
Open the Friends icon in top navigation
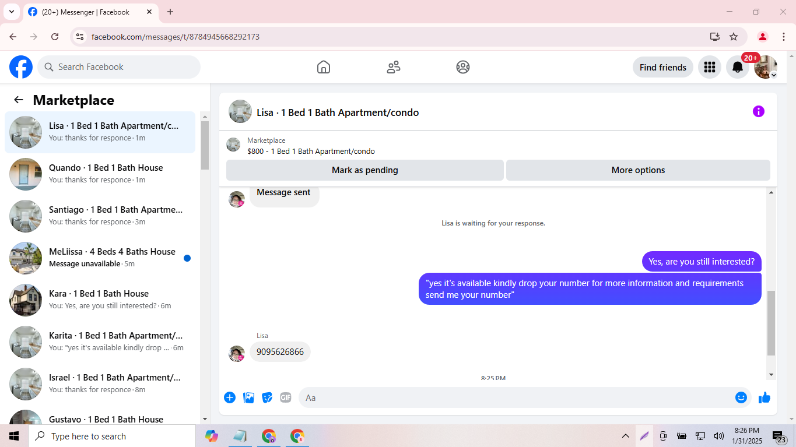394,67
